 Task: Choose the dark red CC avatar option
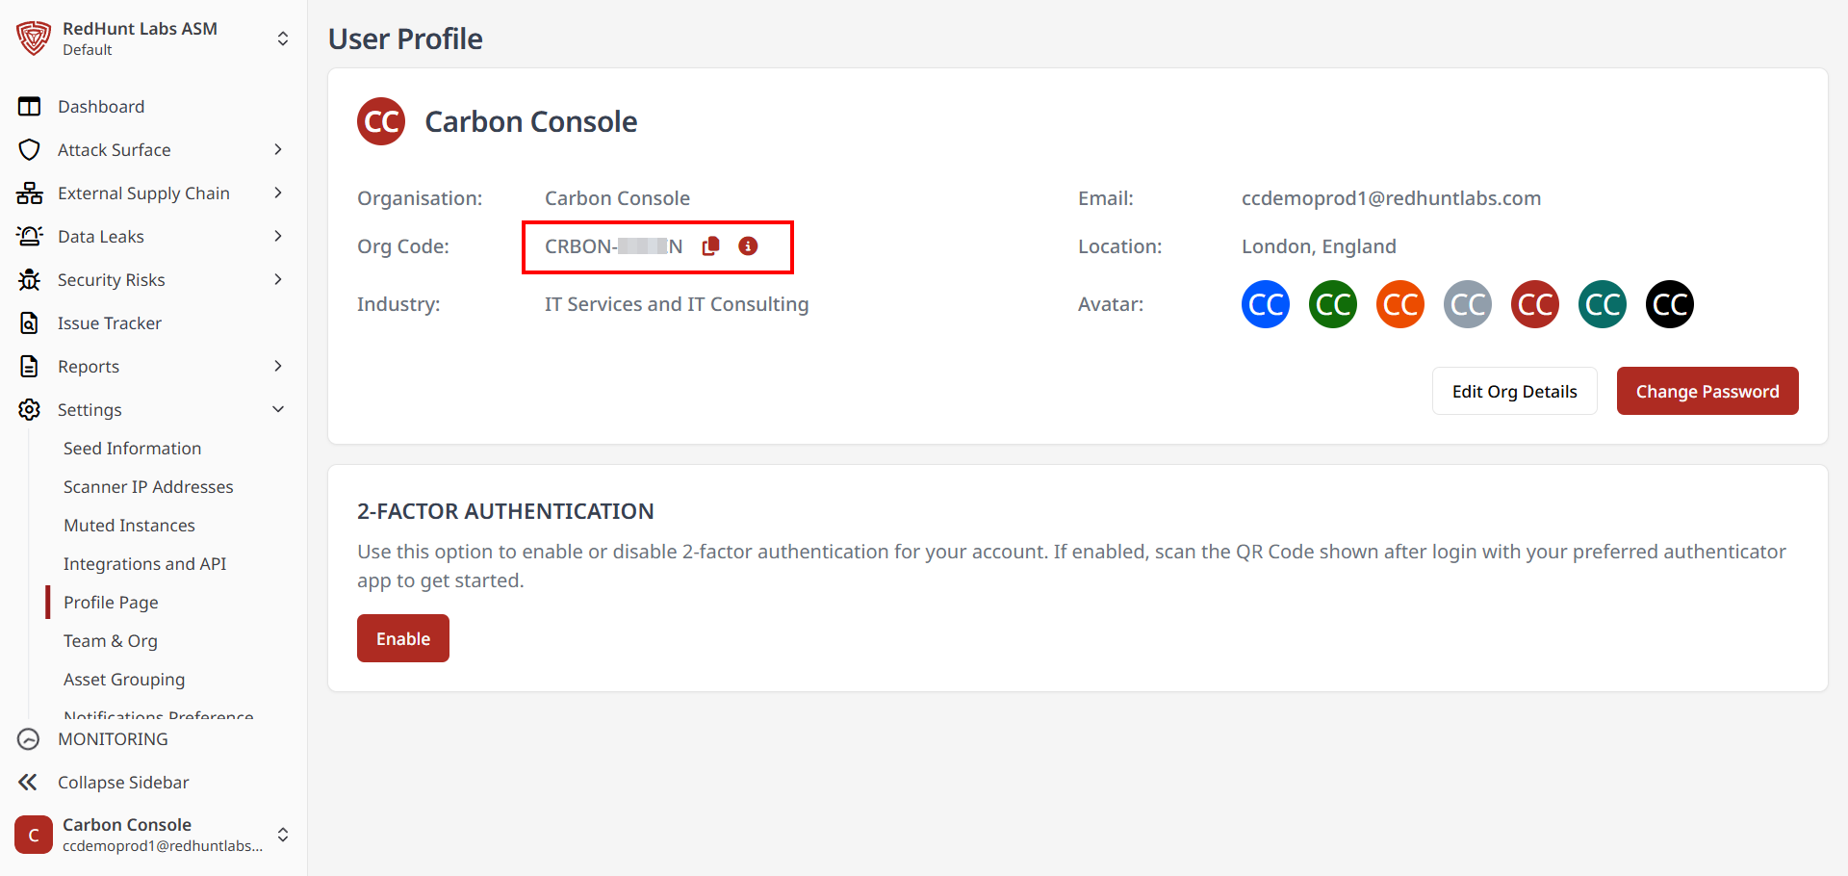[x=1535, y=304]
